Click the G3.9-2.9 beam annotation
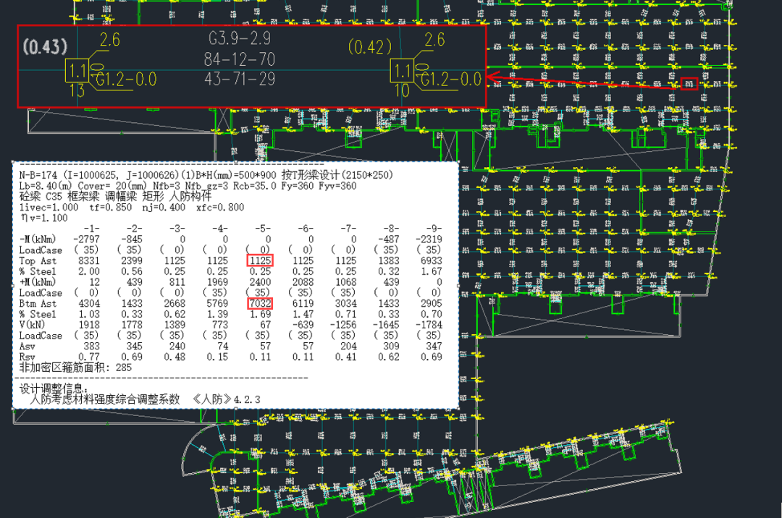 click(x=240, y=39)
